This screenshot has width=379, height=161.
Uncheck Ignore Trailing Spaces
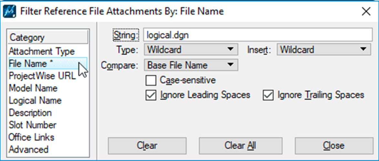[268, 95]
